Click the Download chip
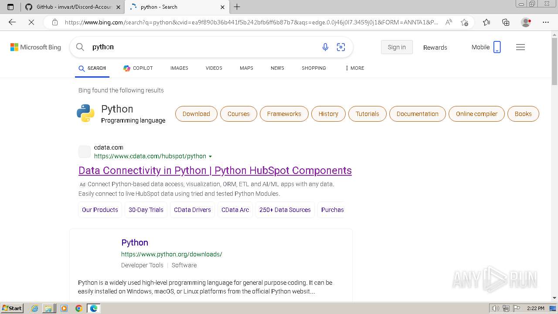 pos(196,114)
